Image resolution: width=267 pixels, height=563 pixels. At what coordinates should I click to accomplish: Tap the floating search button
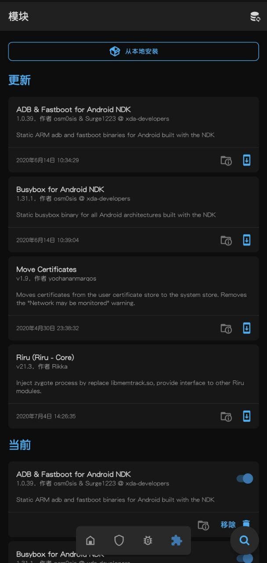point(244,540)
